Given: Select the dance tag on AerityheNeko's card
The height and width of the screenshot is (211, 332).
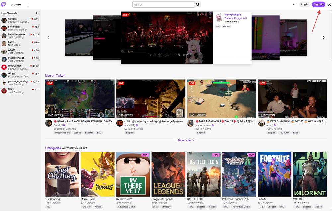Looking at the screenshot, I should tap(226, 26).
